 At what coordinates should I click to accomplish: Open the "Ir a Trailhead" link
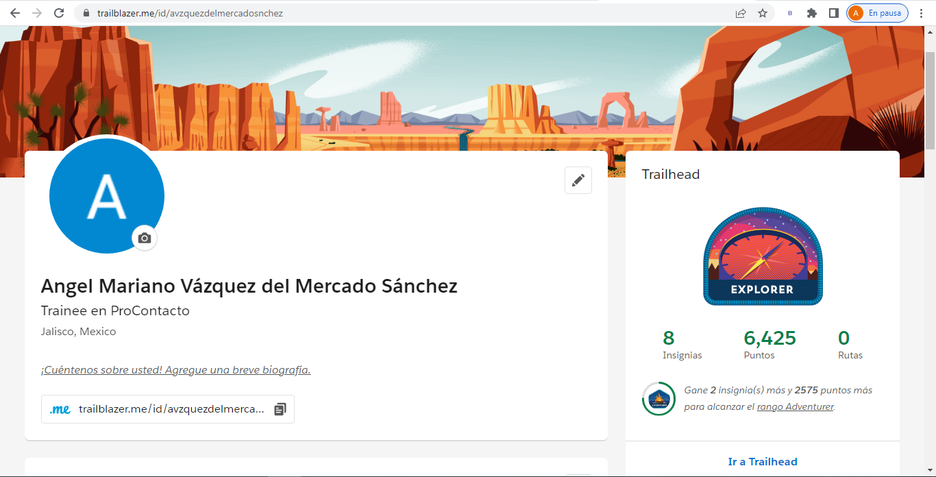(x=763, y=461)
